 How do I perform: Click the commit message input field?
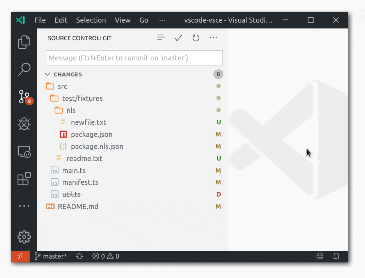134,58
